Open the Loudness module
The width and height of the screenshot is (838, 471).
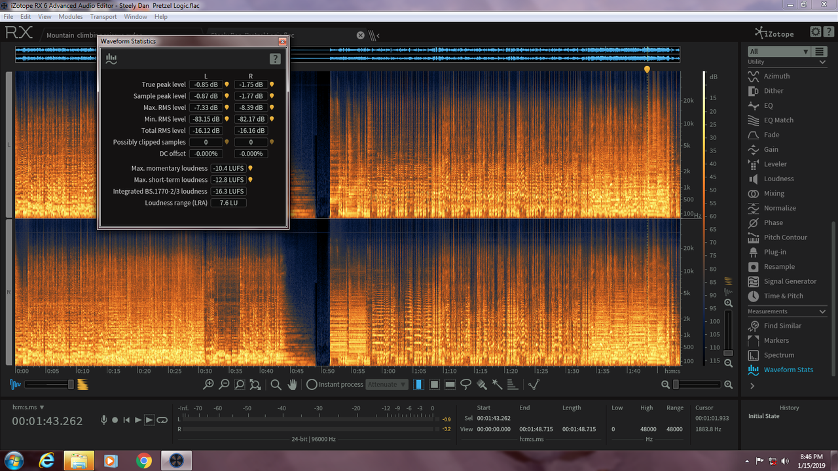pos(778,179)
